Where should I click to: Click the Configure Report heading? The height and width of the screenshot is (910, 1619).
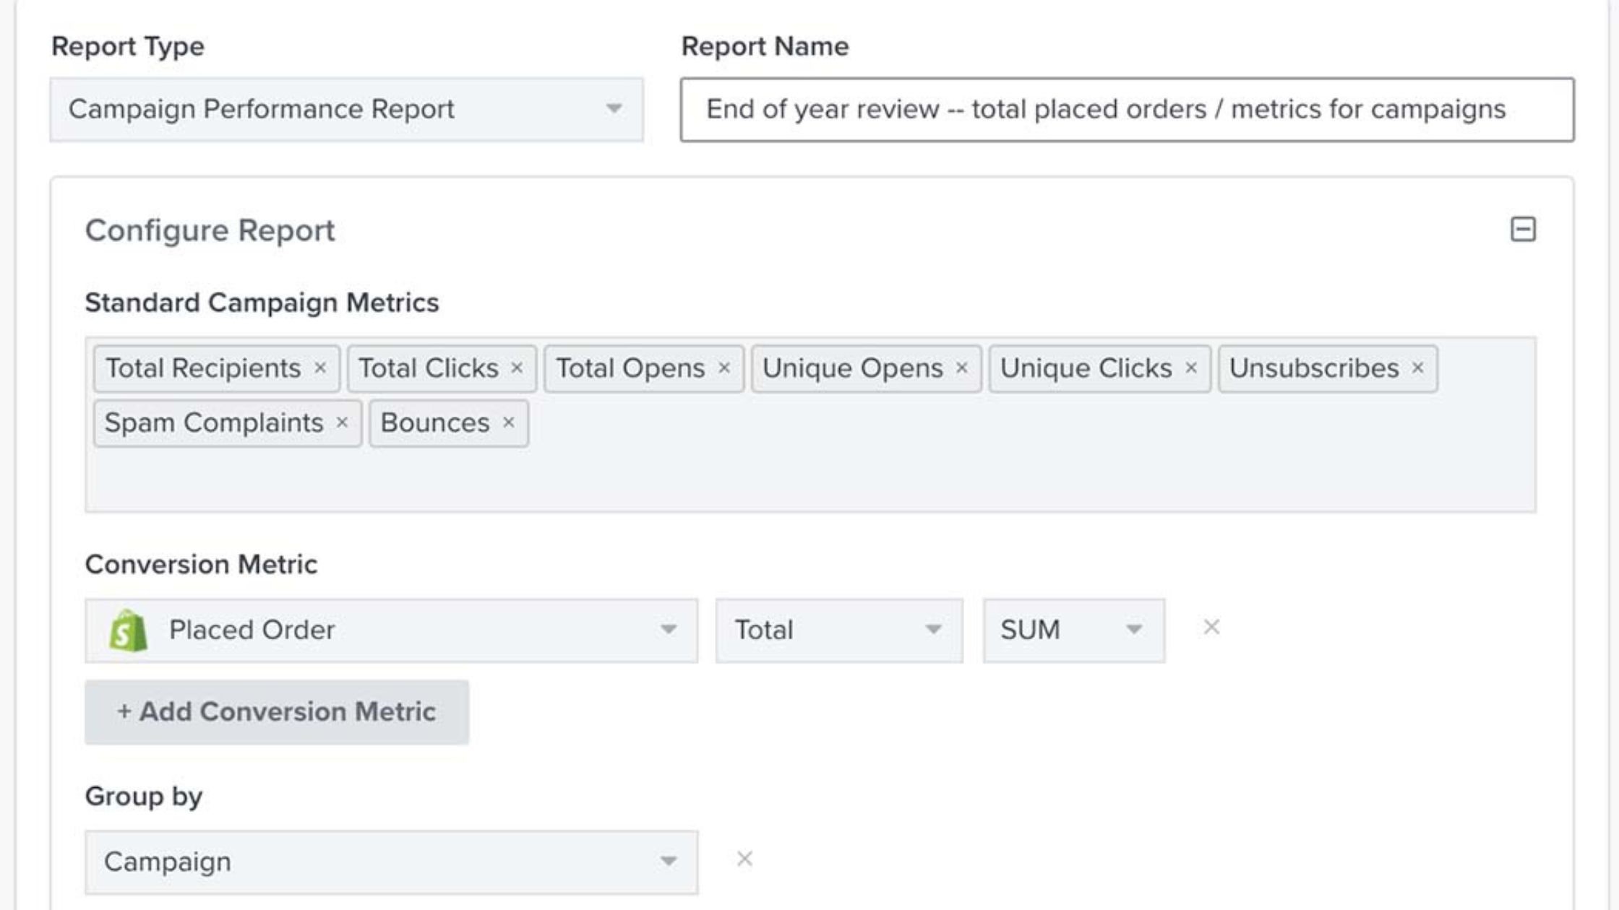pyautogui.click(x=210, y=231)
